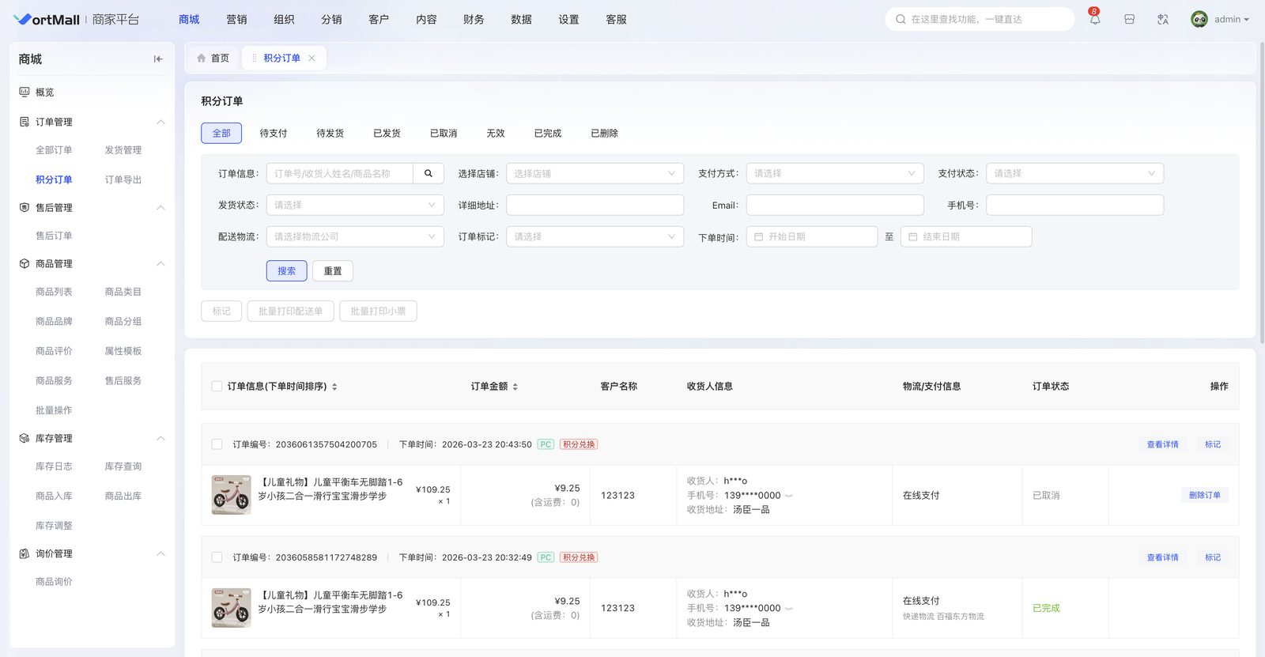The image size is (1265, 657).
Task: Collapse the 订单管理 sidebar section
Action: coord(160,123)
